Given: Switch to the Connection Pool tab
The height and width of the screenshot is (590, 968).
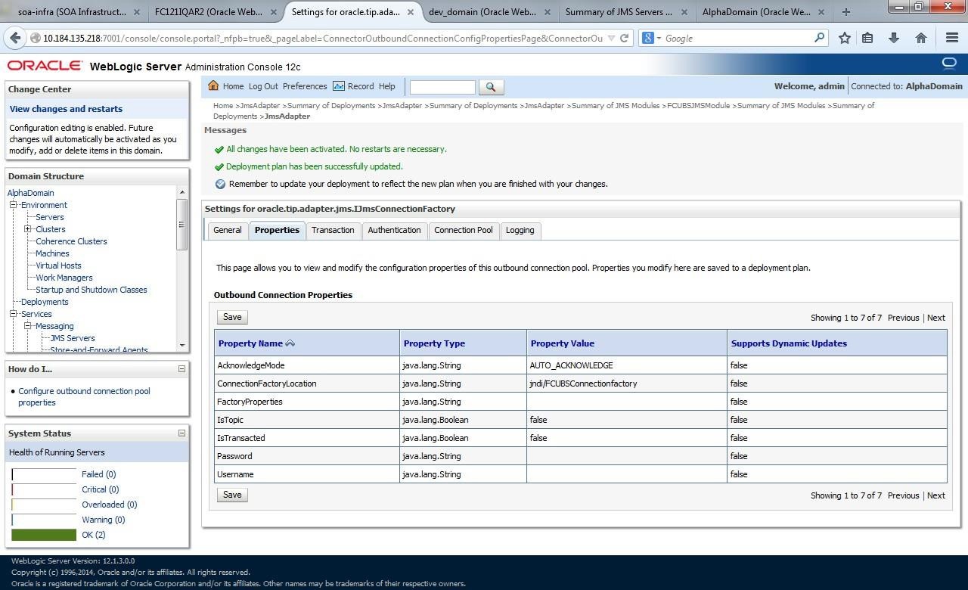Looking at the screenshot, I should 463,230.
